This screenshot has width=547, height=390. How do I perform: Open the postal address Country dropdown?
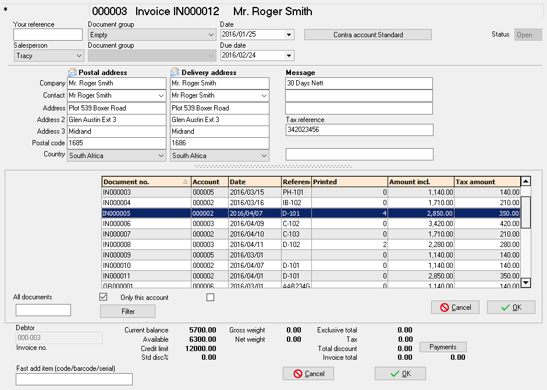click(161, 156)
